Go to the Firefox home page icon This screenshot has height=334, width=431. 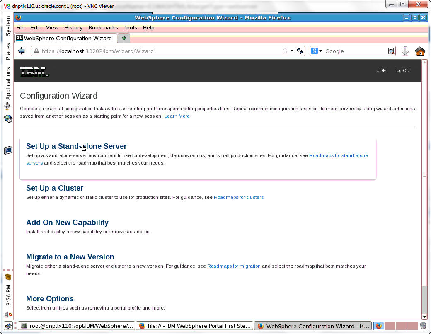(420, 51)
